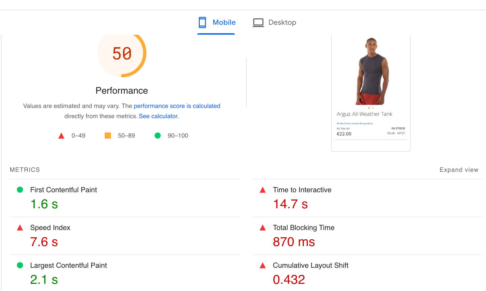Toggle the red warning on Cumulative Layout Shift
This screenshot has width=486, height=291.
pos(262,265)
